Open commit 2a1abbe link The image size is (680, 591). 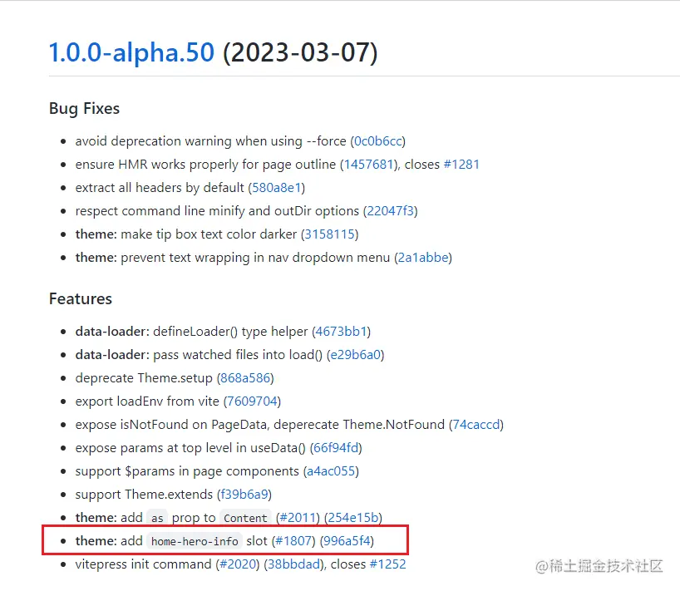423,258
